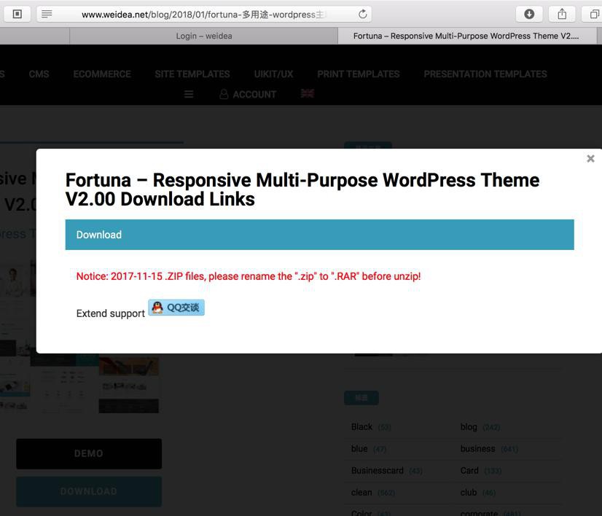Viewport: 602px width, 516px height.
Task: Select the Fortuna Responsive Multi-Purpose tab
Action: click(x=467, y=36)
